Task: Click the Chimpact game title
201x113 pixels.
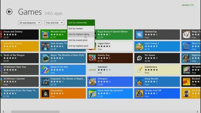Action: [x=102, y=79]
